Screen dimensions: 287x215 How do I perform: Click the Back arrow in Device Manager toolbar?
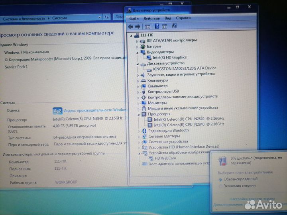click(130, 27)
